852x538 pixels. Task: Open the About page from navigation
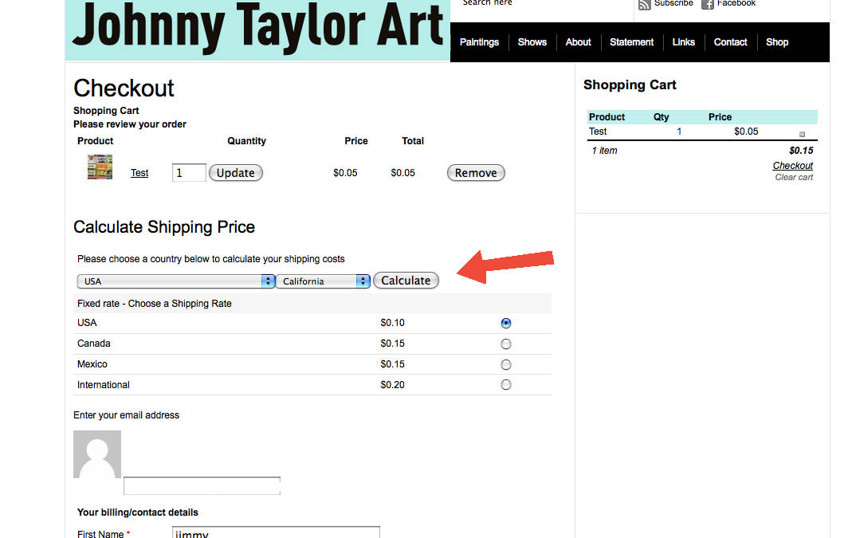tap(578, 41)
